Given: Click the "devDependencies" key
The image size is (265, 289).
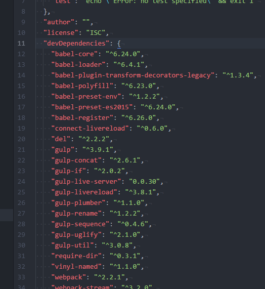Looking at the screenshot, I should click(76, 44).
